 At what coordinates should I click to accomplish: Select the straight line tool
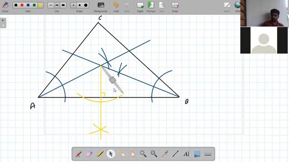coord(176,154)
